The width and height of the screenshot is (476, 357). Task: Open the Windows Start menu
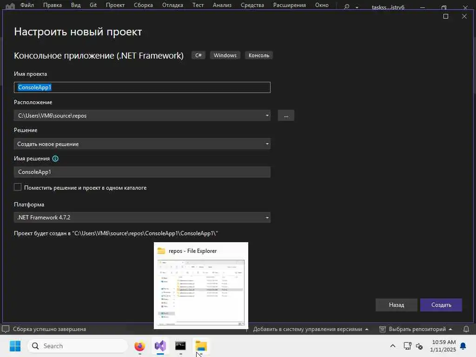click(x=15, y=346)
